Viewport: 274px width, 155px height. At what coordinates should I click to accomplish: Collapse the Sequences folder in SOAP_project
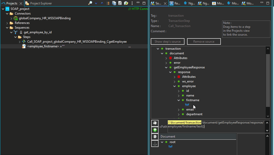click(7, 27)
